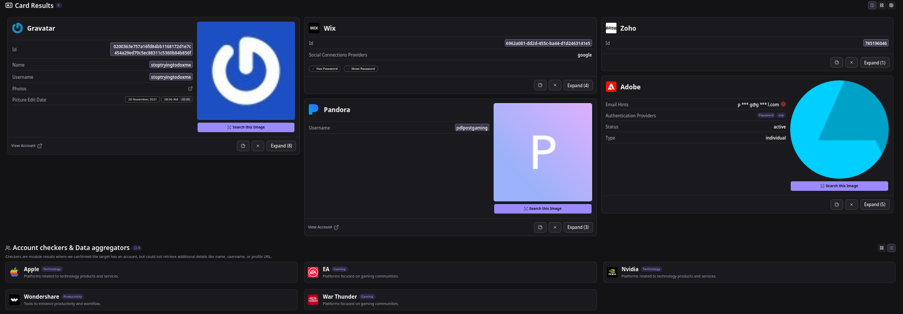This screenshot has height=314, width=903.
Task: Copy the Zoho card data
Action: (837, 62)
